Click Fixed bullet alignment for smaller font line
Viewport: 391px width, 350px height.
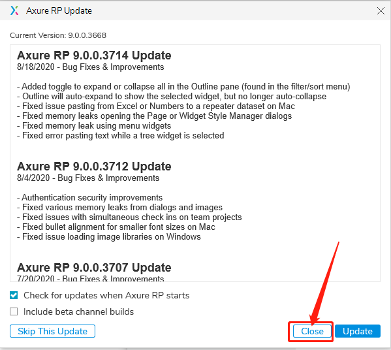point(116,227)
